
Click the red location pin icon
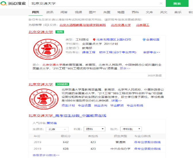(94, 40)
